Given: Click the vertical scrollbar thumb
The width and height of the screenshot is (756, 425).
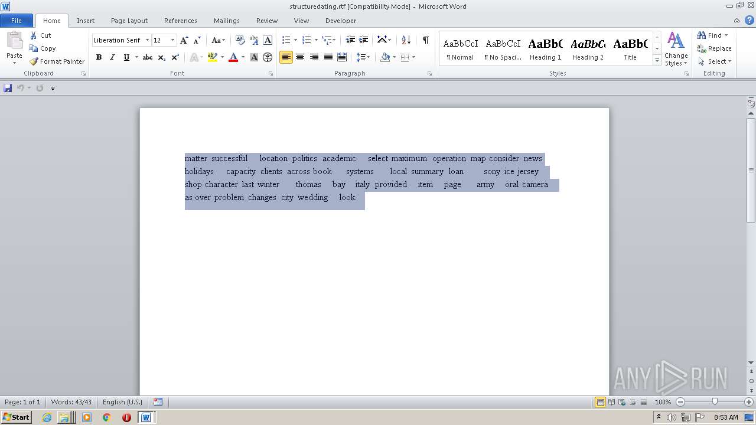Looking at the screenshot, I should click(x=751, y=170).
